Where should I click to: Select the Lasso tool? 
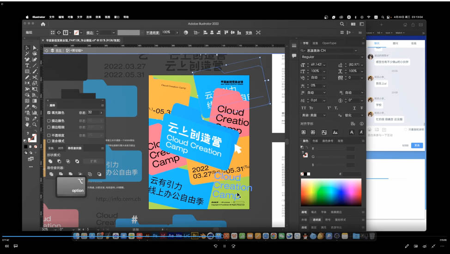(x=35, y=54)
